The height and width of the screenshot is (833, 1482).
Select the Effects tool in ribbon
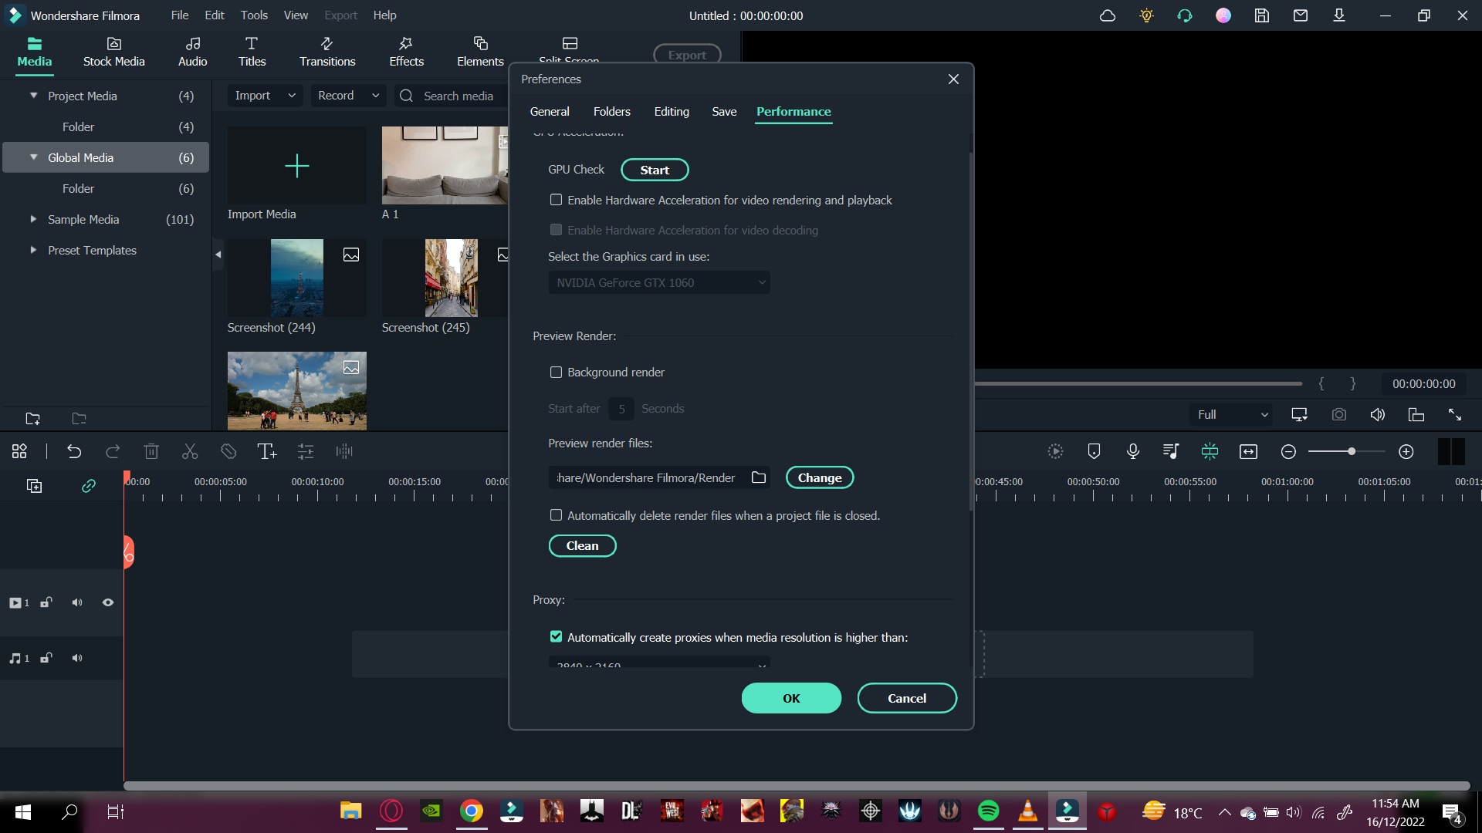point(406,50)
